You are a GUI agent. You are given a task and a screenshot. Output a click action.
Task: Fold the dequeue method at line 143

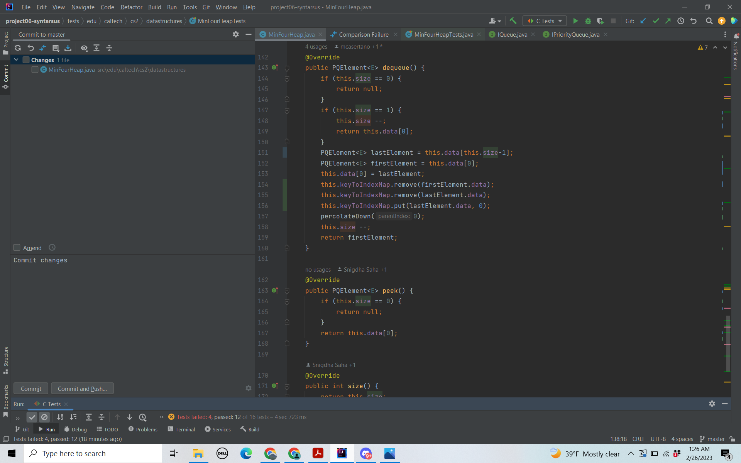pos(287,68)
